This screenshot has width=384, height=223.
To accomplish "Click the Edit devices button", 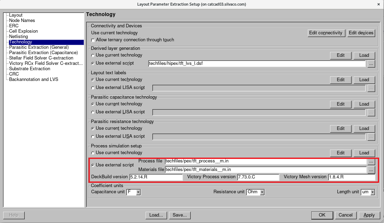I will (x=361, y=33).
